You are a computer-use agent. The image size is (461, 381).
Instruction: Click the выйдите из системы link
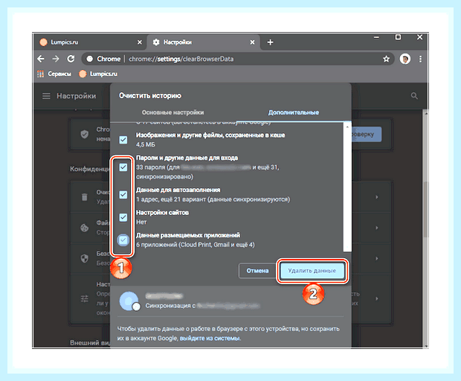coord(210,338)
